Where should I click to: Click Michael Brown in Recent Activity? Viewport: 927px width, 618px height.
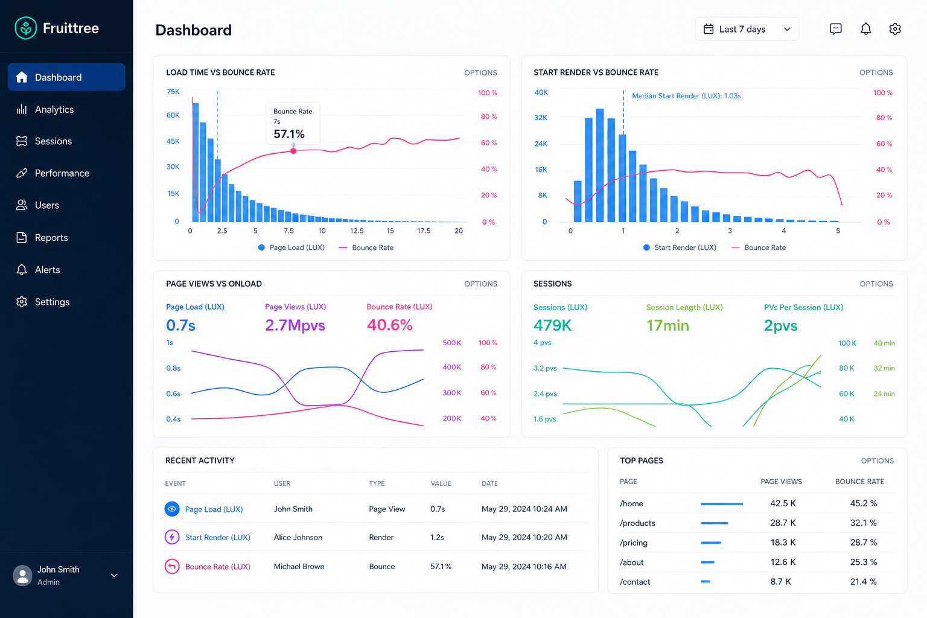(299, 567)
